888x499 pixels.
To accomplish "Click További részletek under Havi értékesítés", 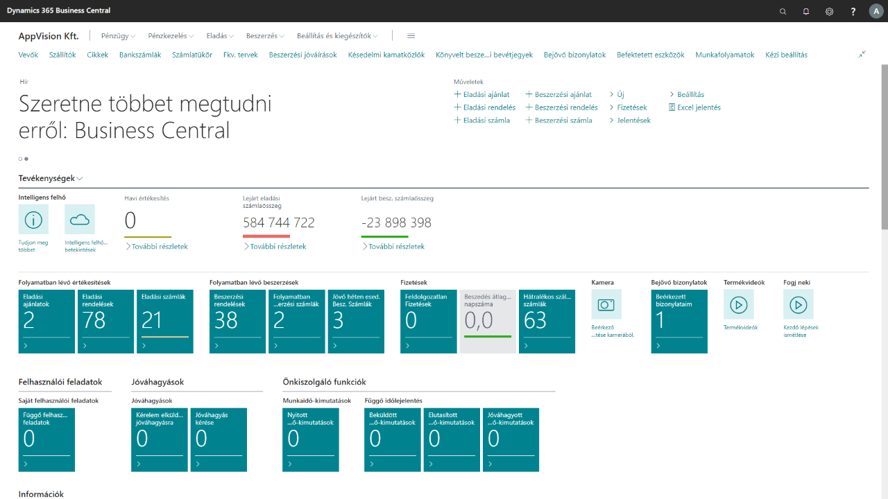I will [156, 246].
